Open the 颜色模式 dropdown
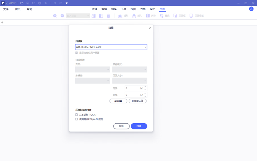 pyautogui.click(x=129, y=70)
